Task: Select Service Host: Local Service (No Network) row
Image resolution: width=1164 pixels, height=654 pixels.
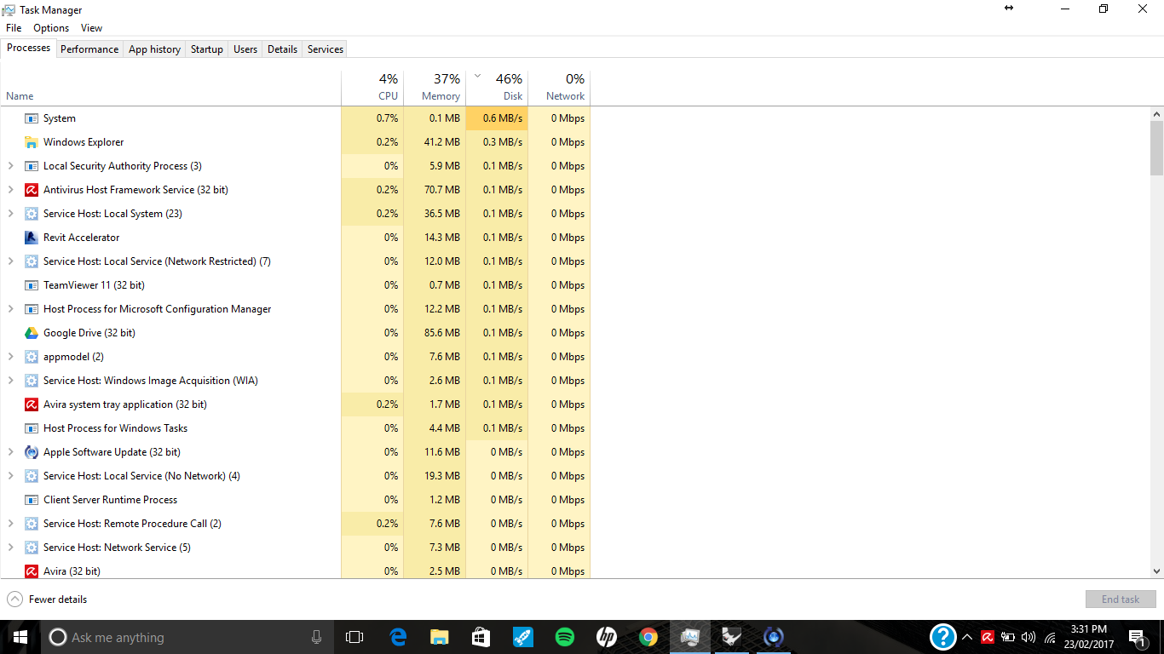Action: tap(295, 476)
